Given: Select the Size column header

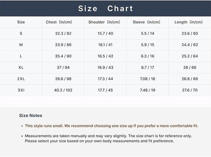Looking at the screenshot, I should tap(21, 22).
